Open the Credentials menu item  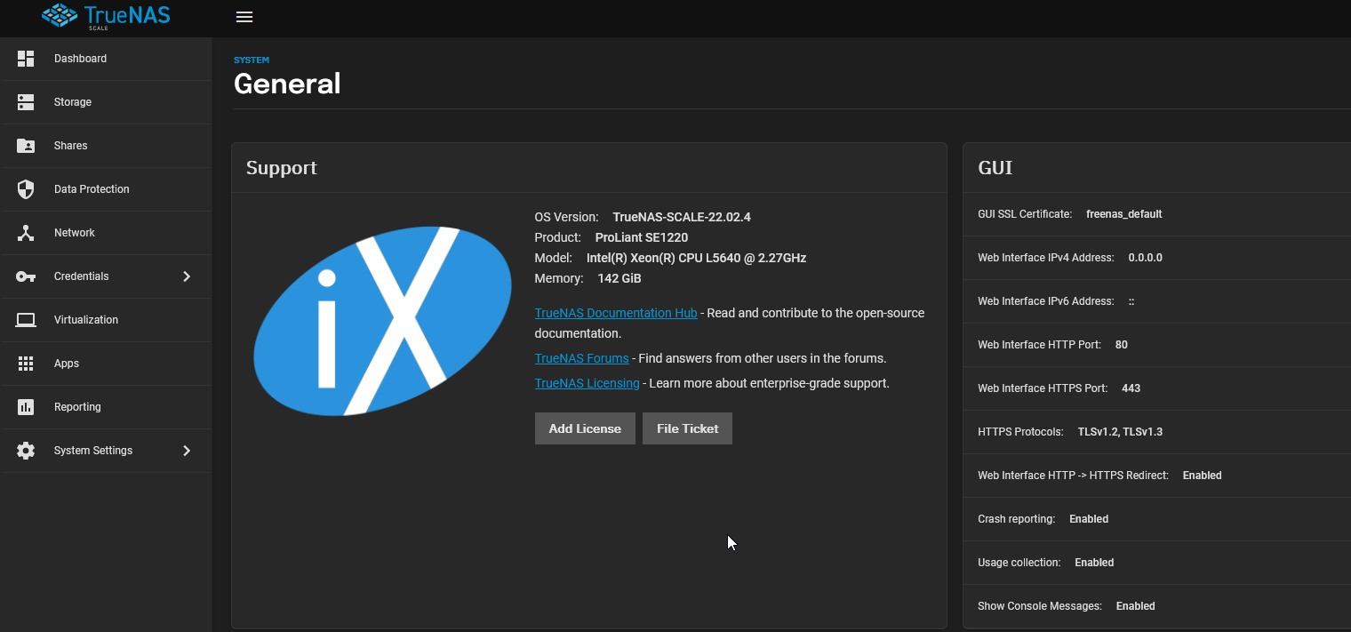coord(106,276)
